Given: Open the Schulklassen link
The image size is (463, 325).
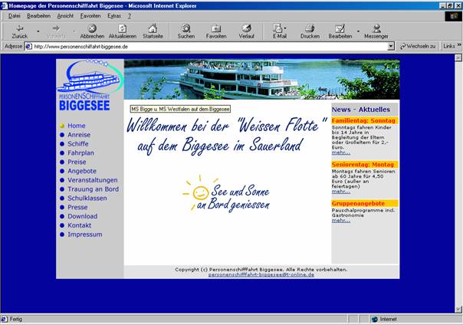Looking at the screenshot, I should click(87, 198).
